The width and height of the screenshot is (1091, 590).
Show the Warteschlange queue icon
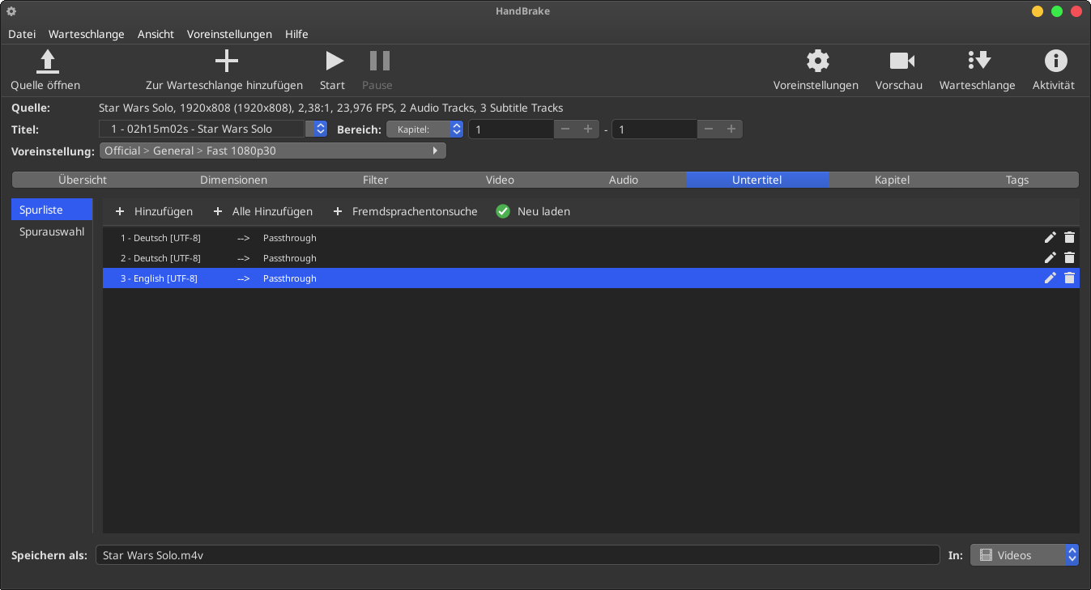tap(979, 61)
